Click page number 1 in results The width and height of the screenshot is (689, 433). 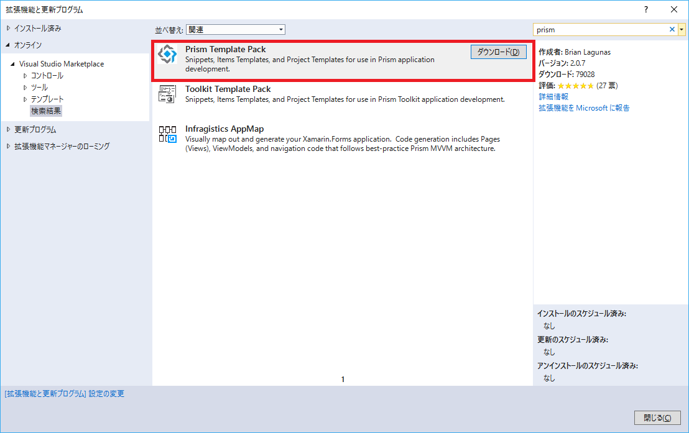343,379
